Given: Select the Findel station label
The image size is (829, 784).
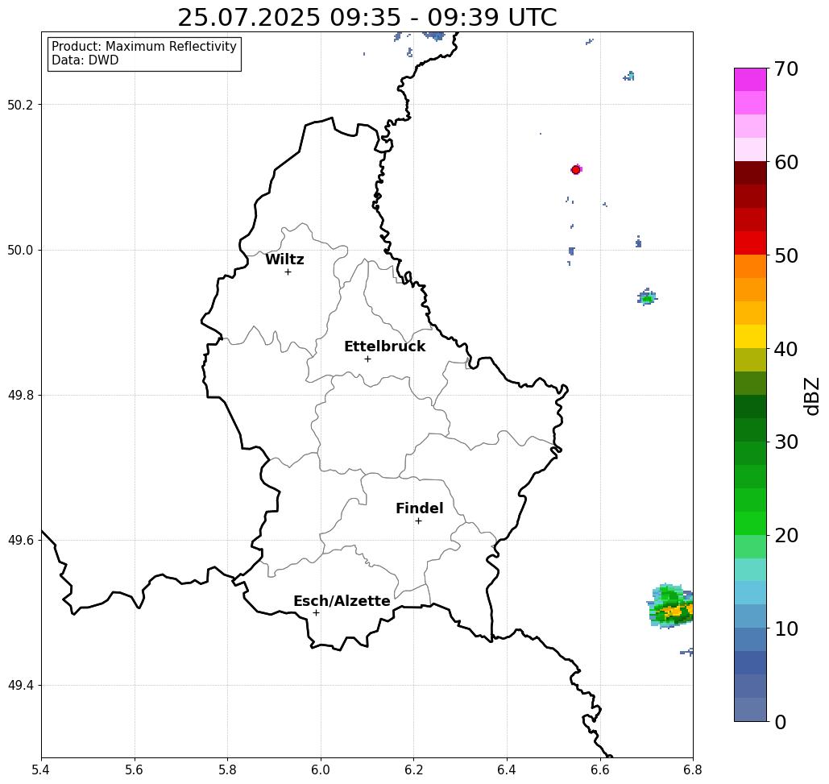Looking at the screenshot, I should 419,508.
